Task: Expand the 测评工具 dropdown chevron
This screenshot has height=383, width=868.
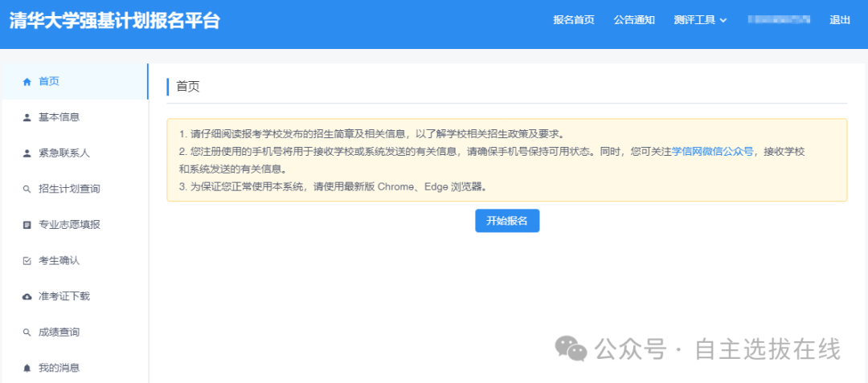Action: [x=723, y=20]
